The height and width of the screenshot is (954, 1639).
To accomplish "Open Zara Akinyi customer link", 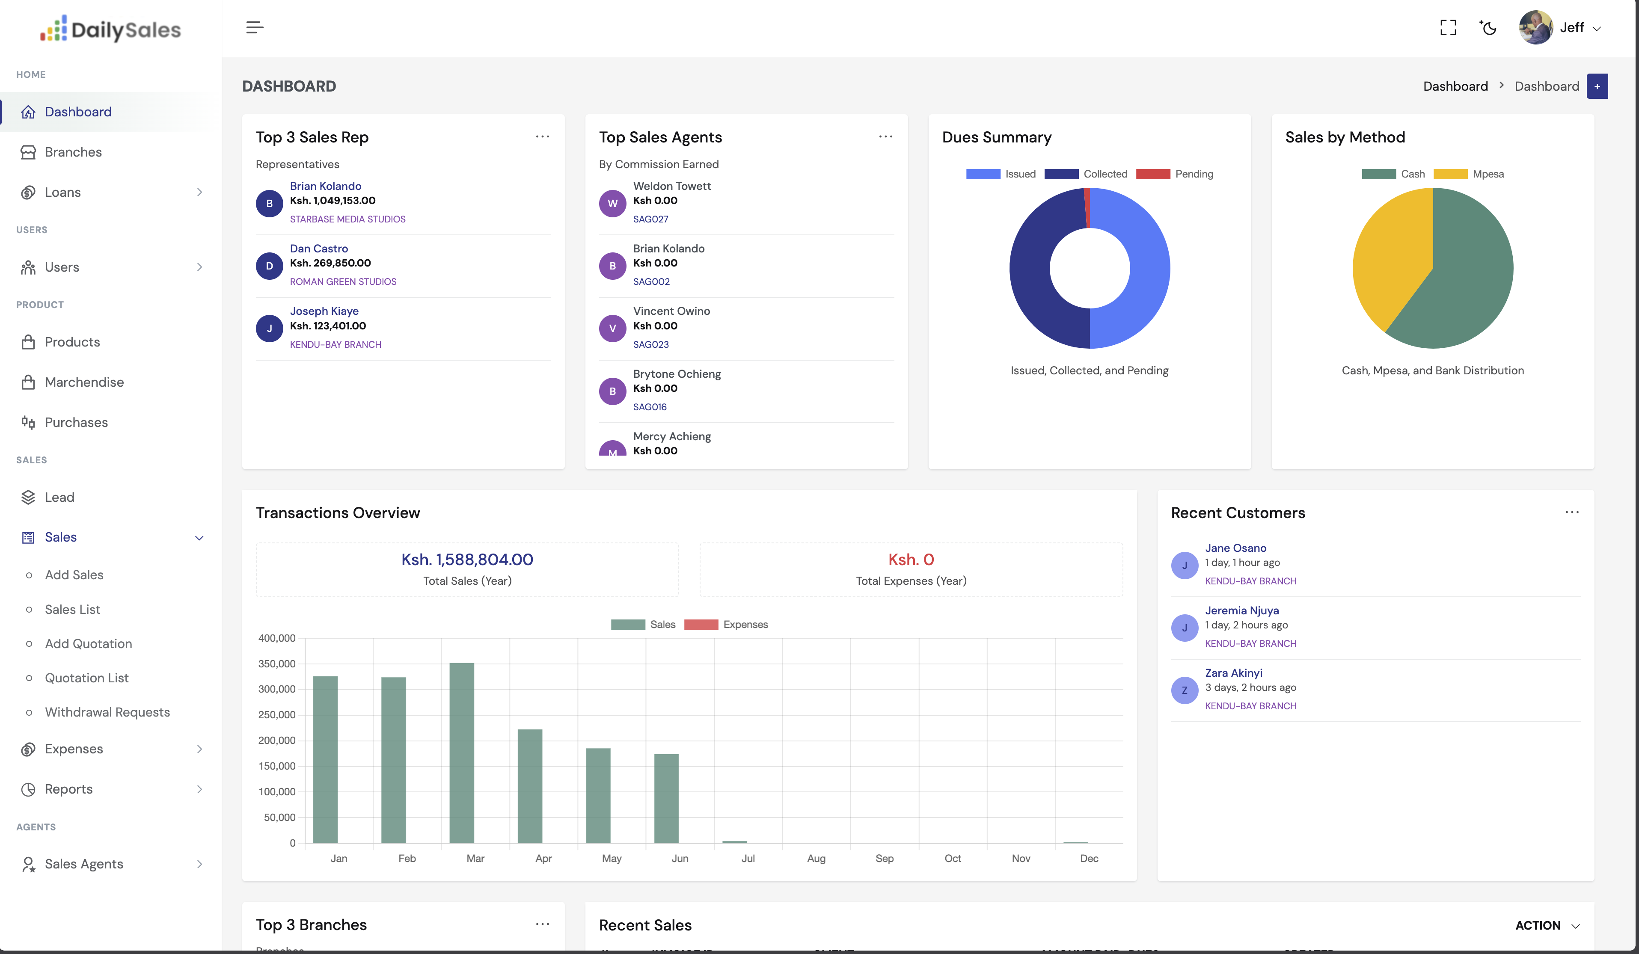I will (1233, 673).
